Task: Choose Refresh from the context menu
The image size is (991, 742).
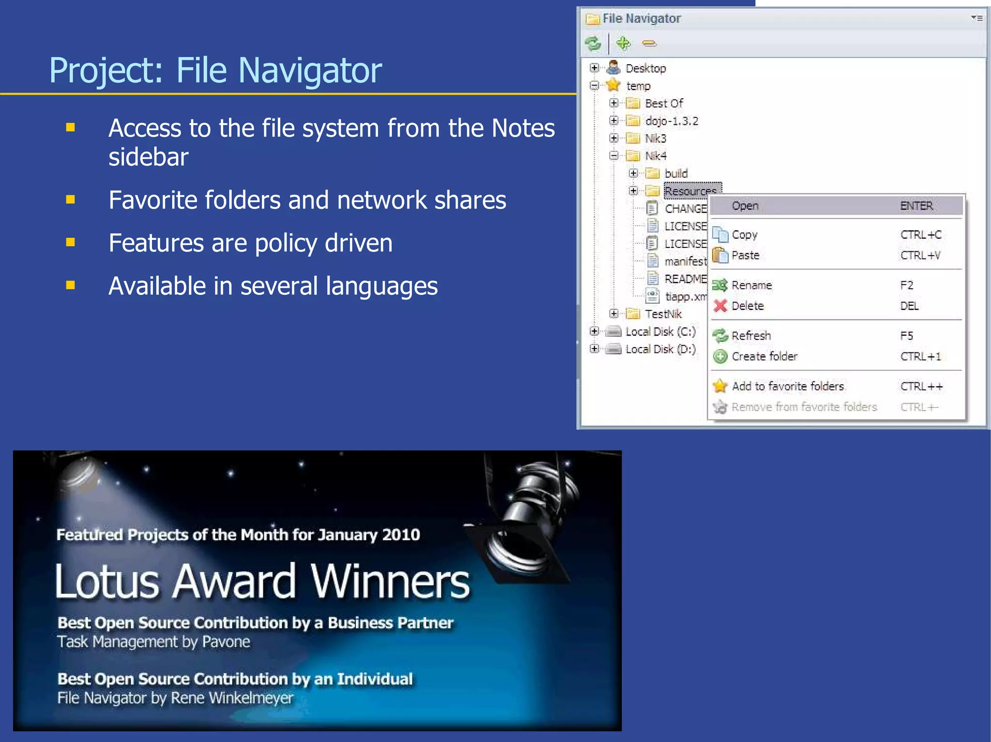Action: 837,335
